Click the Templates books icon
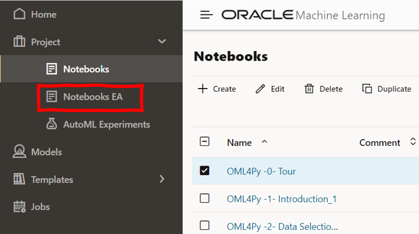Image resolution: width=419 pixels, height=234 pixels. tap(19, 179)
